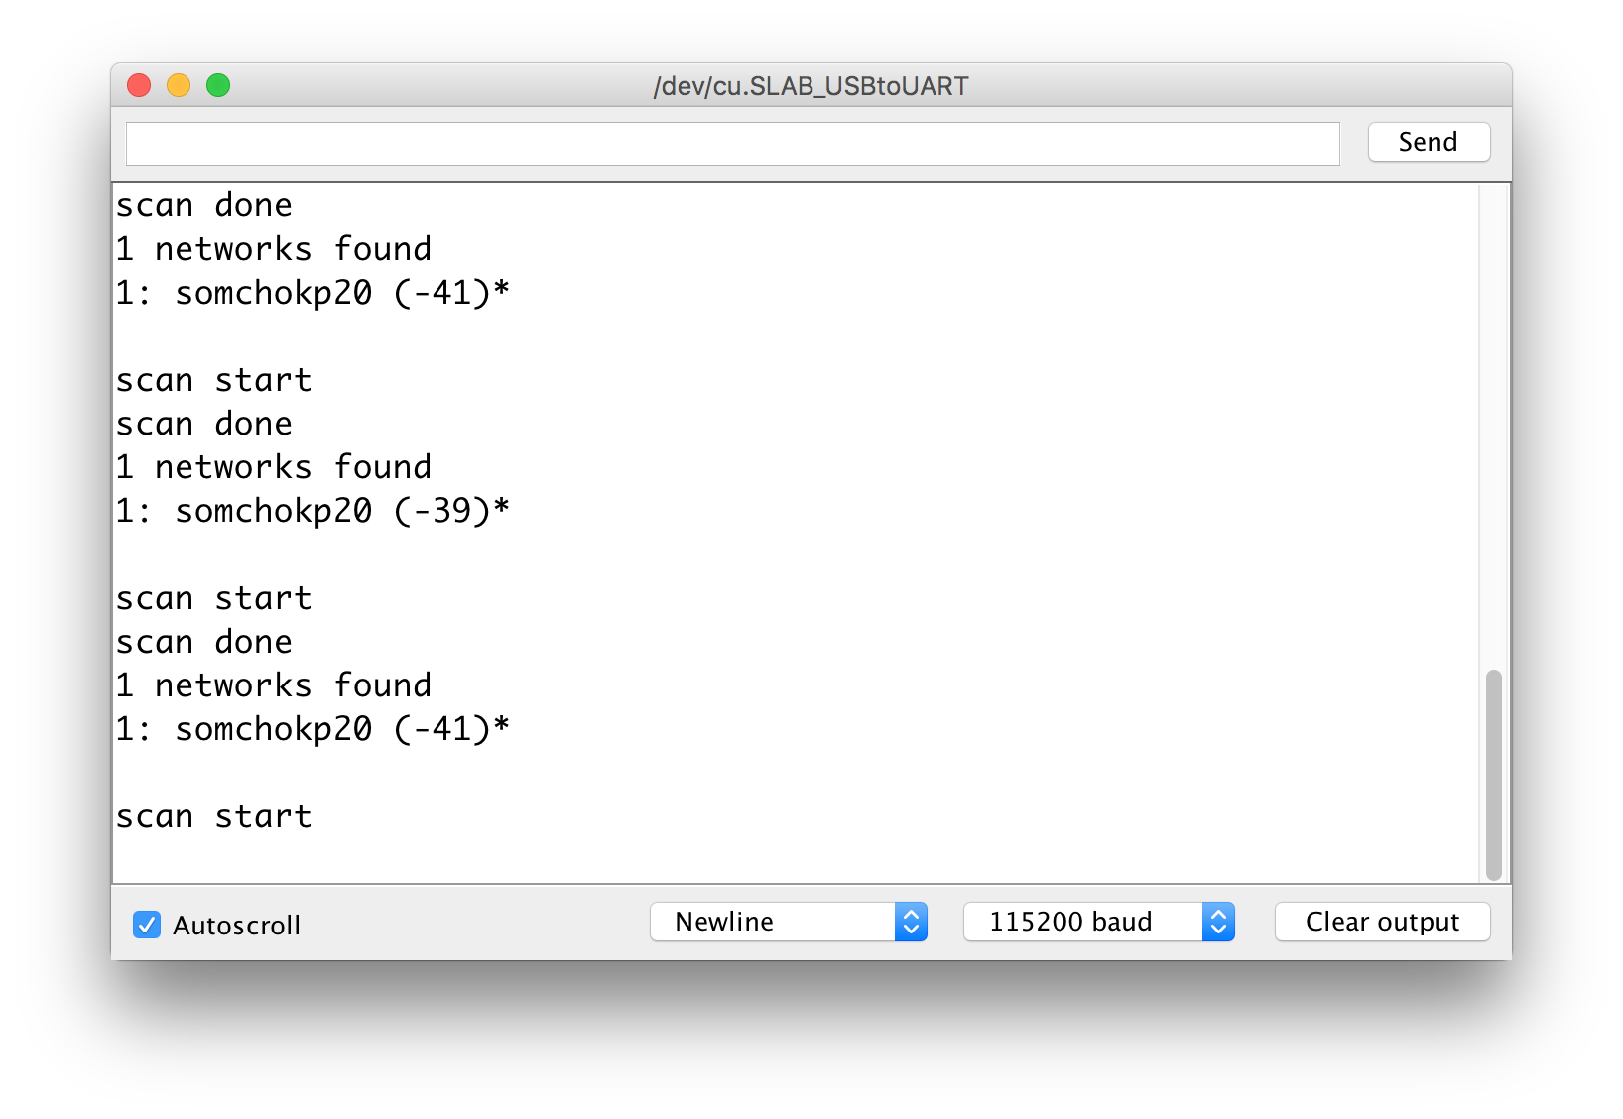Click the first 1 networks found line

pyautogui.click(x=274, y=249)
